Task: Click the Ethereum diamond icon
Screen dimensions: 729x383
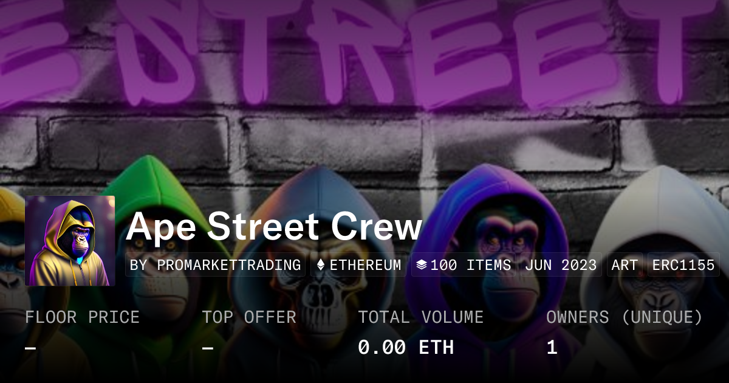Action: click(x=321, y=265)
